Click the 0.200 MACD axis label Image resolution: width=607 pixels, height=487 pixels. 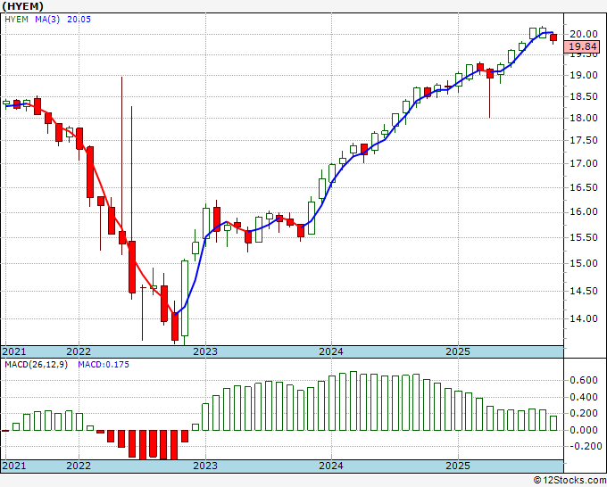click(x=584, y=414)
